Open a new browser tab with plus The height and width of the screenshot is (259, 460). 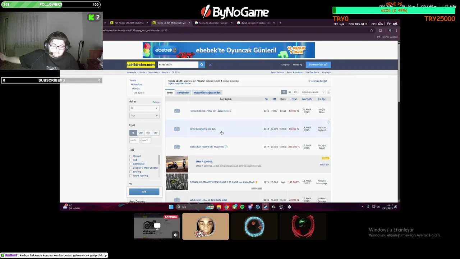point(280,23)
